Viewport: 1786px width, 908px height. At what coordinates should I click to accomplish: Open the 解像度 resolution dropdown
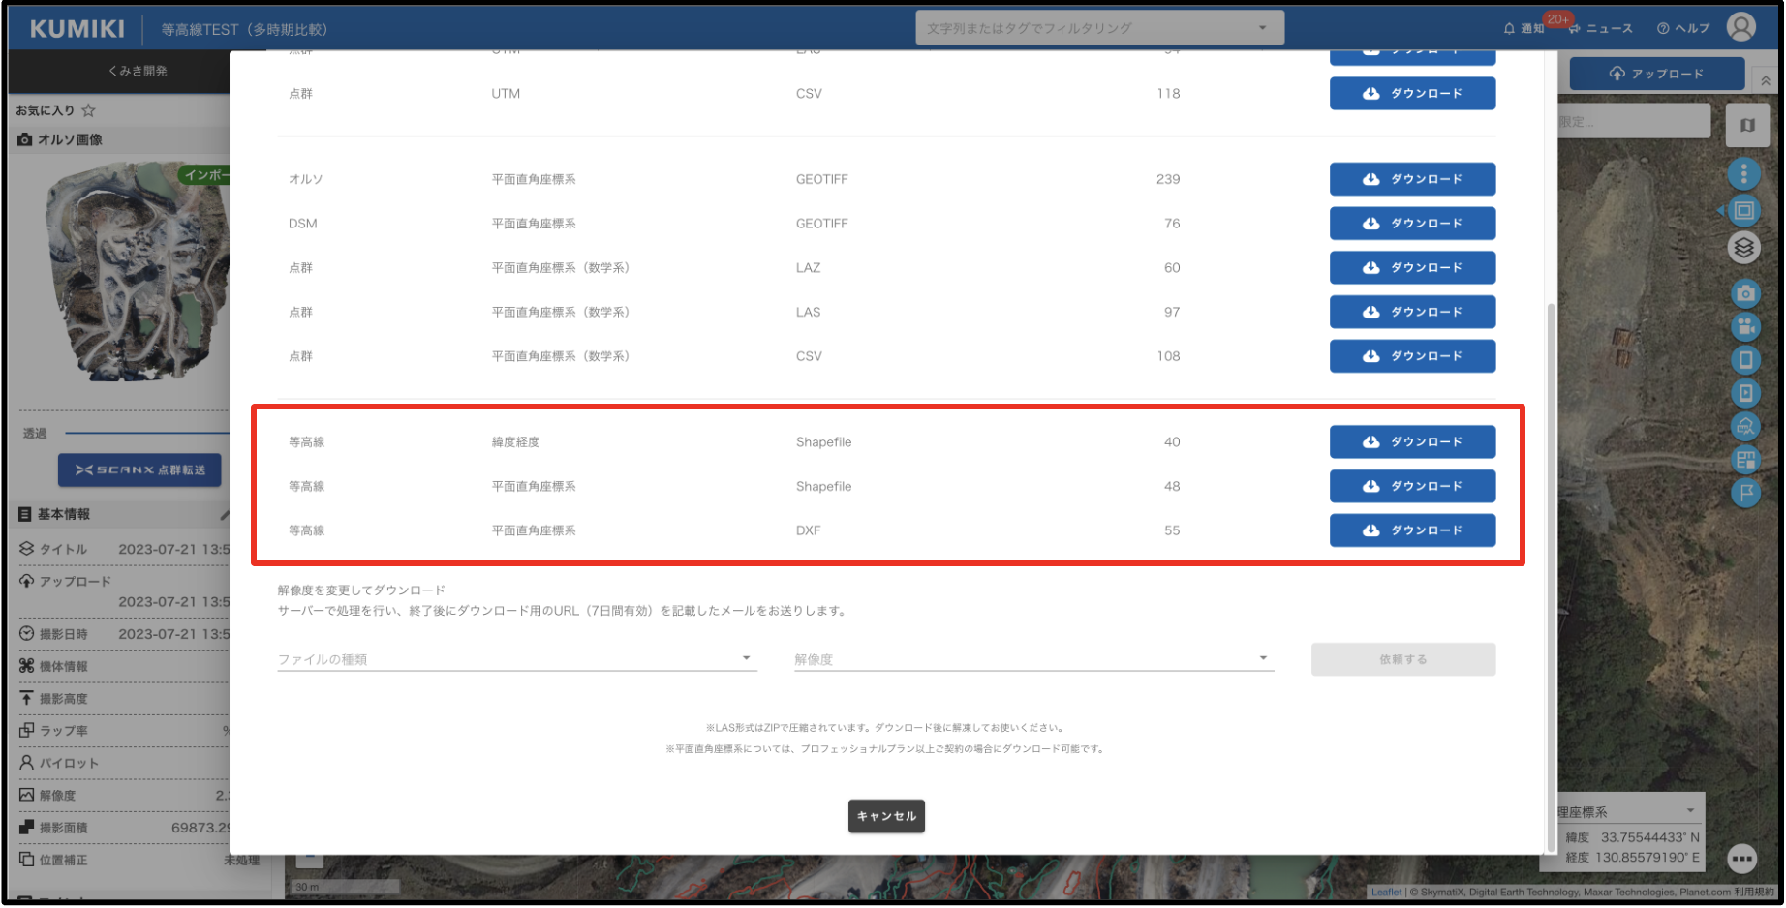[1262, 657]
